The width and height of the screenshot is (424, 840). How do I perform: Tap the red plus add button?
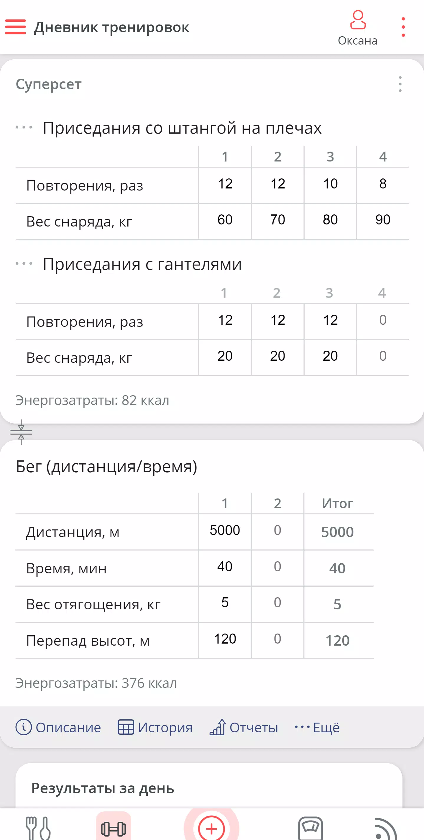point(211,828)
